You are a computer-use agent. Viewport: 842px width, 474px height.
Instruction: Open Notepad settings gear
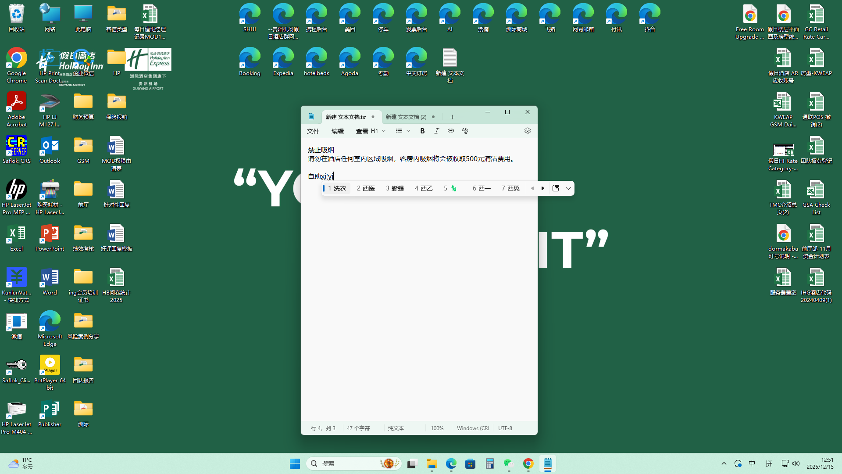click(x=527, y=131)
